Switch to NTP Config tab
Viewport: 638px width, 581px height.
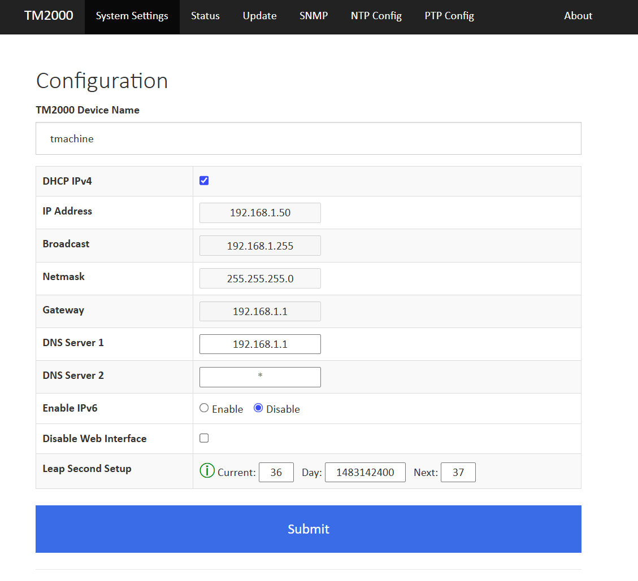pos(376,16)
